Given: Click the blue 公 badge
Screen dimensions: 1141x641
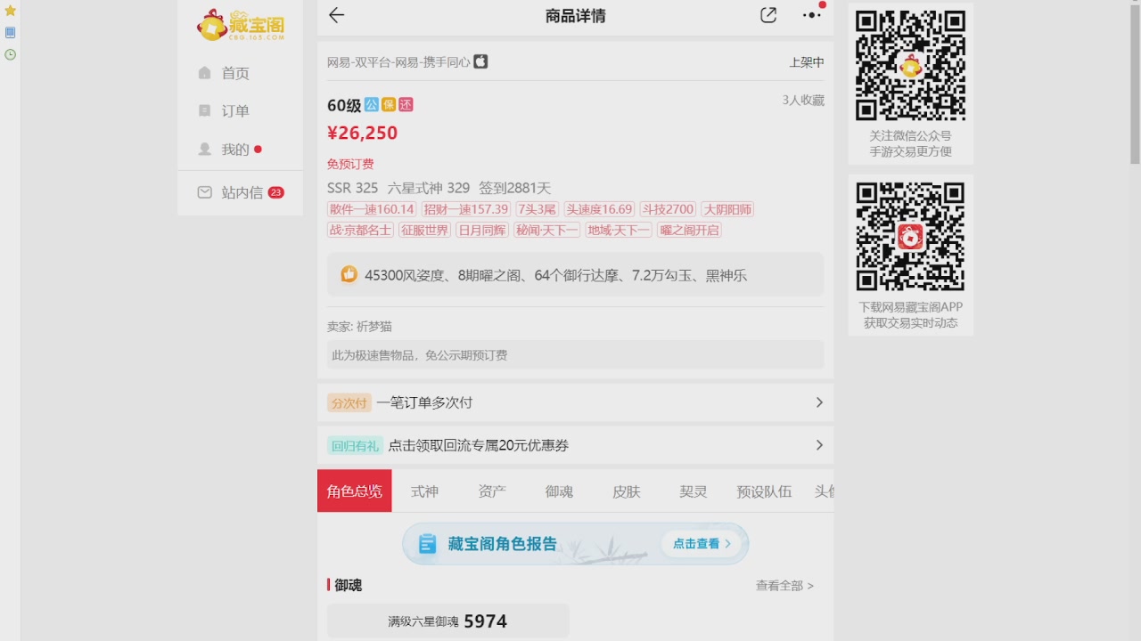Looking at the screenshot, I should (x=372, y=104).
